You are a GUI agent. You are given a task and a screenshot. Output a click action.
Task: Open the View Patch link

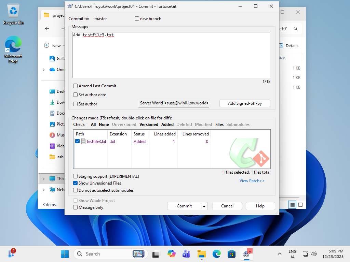pos(252,181)
